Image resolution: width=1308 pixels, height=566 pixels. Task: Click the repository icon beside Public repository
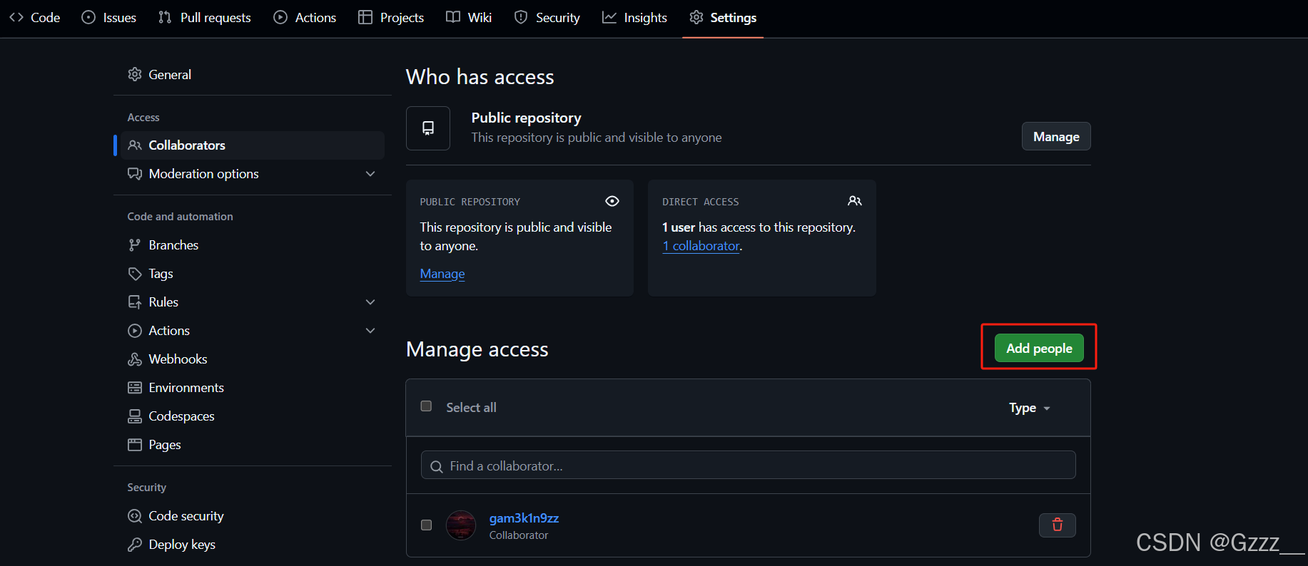click(428, 128)
